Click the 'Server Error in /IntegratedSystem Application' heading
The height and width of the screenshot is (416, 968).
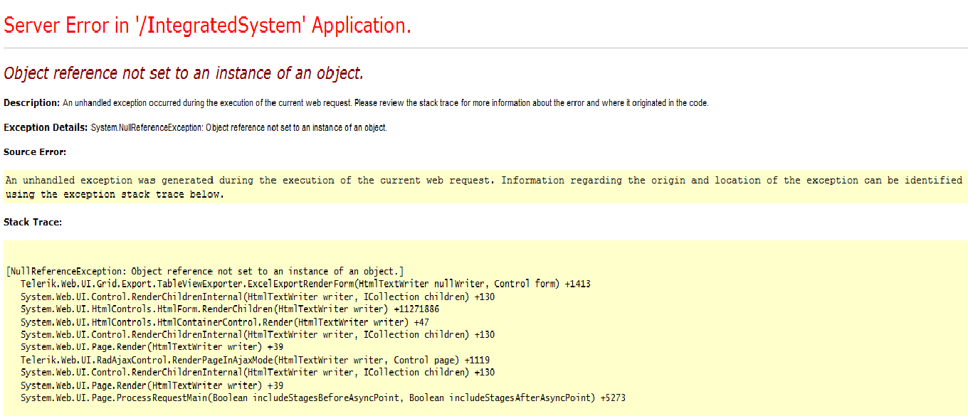[x=207, y=26]
